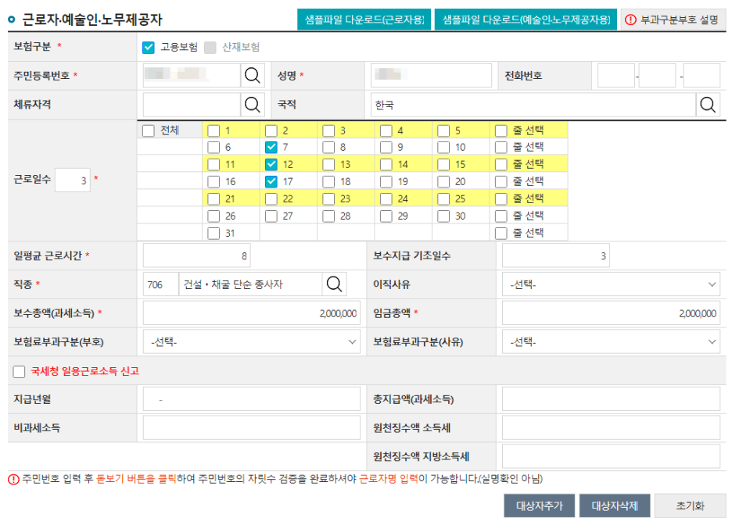This screenshot has width=732, height=525.
Task: Open the 보험료부과구분(사유) dropdown
Action: (611, 341)
